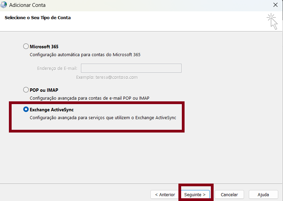Click the Adicionar Conta window title
This screenshot has width=283, height=201.
point(27,5)
